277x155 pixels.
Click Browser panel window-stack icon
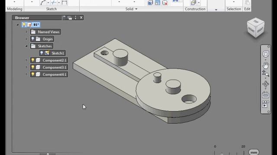[70, 18]
